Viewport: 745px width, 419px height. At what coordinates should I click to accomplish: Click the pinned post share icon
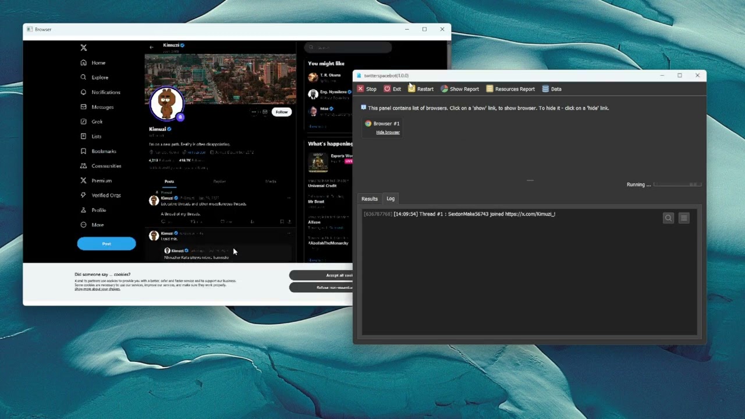(x=289, y=222)
